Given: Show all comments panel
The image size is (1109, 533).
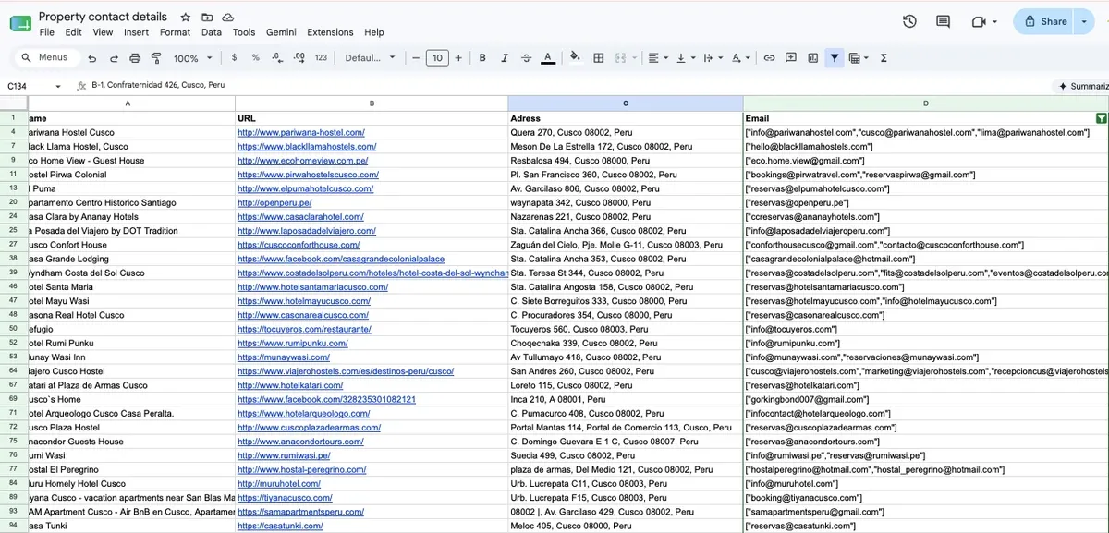Looking at the screenshot, I should click(x=943, y=21).
